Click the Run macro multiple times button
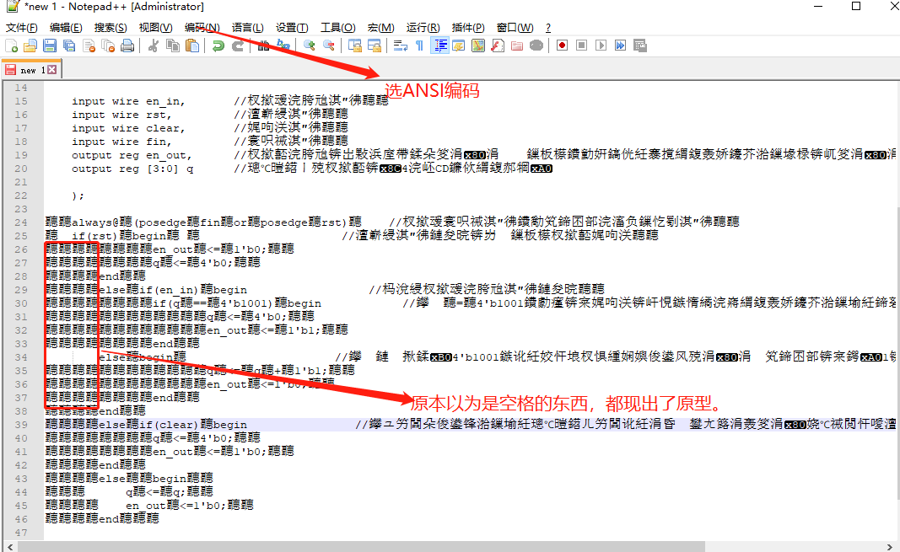The image size is (900, 552). coord(620,45)
